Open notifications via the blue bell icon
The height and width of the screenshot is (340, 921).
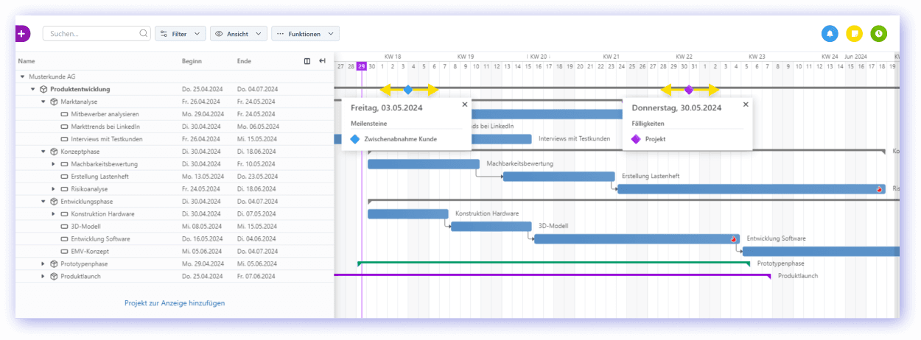830,34
